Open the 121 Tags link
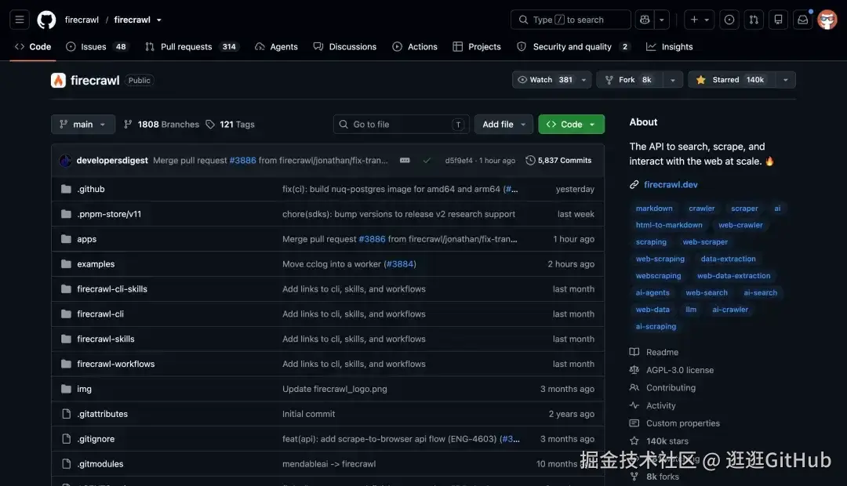847x486 pixels. click(230, 124)
